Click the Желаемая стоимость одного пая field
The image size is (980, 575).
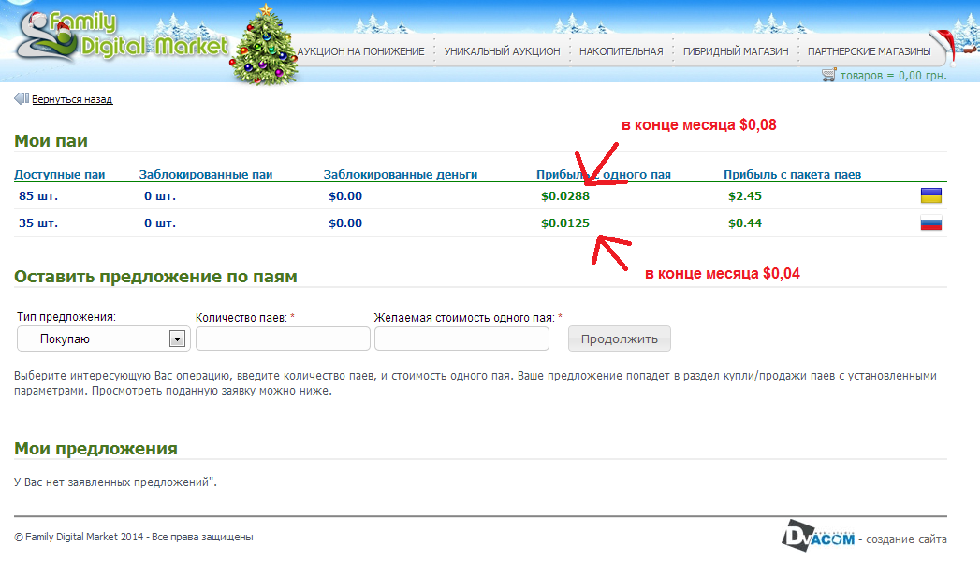[x=461, y=338]
